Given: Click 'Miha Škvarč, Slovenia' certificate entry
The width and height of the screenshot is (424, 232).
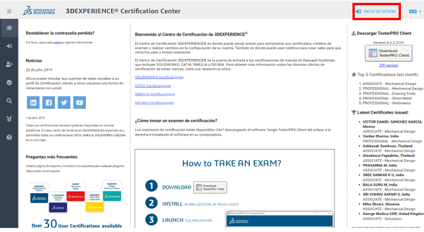Looking at the screenshot, I should coord(381,204).
